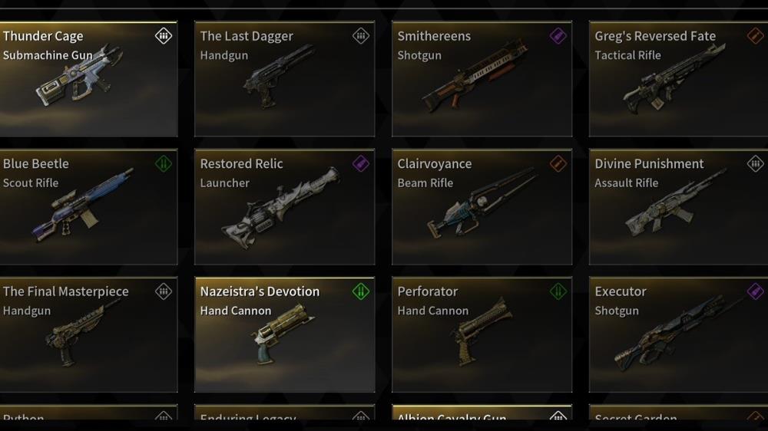Click the Smithereens weapon name
The image size is (768, 431).
tap(434, 36)
